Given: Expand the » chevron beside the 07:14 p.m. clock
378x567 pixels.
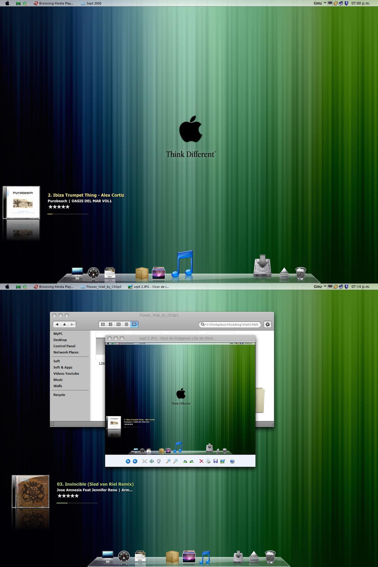Looking at the screenshot, I should coord(325,286).
